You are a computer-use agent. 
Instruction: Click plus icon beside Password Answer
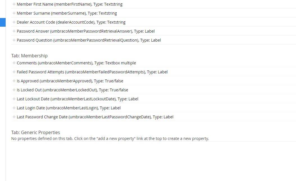coord(14,31)
